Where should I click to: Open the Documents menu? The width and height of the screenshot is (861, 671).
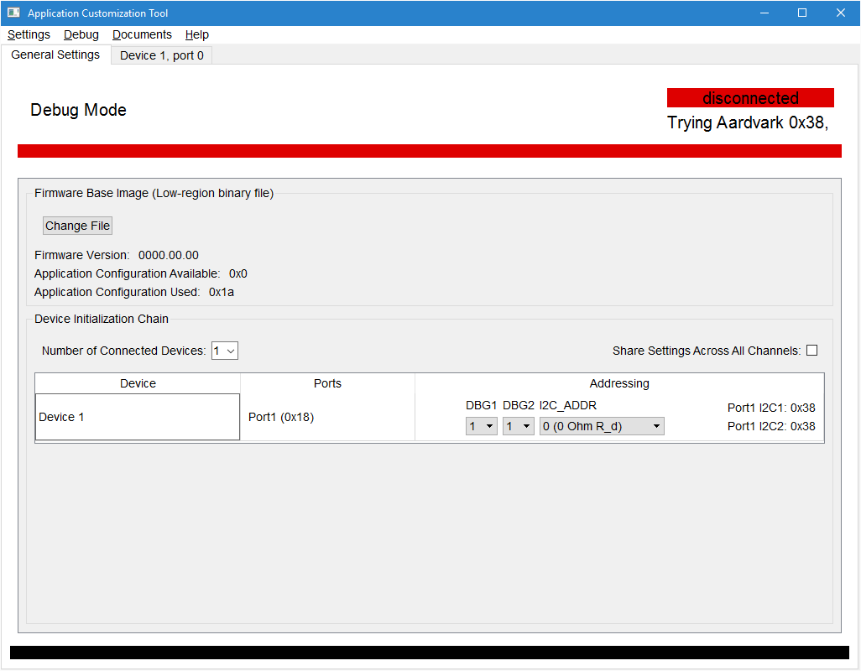click(142, 34)
